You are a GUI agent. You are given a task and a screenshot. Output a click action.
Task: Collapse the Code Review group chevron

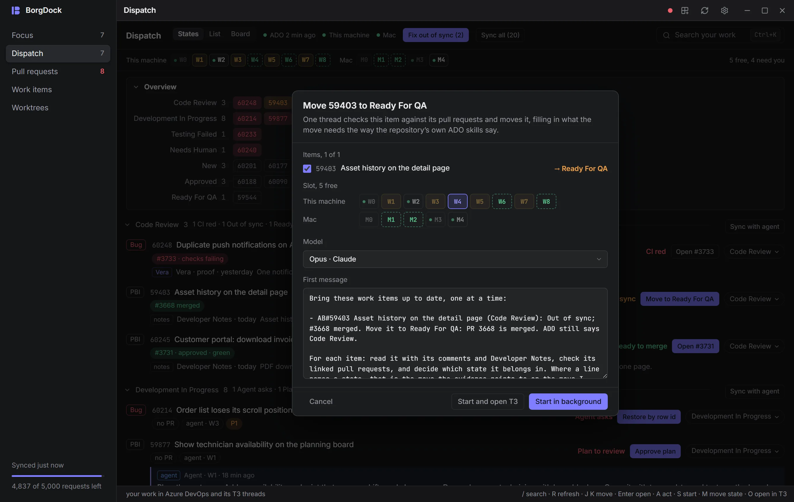[127, 225]
